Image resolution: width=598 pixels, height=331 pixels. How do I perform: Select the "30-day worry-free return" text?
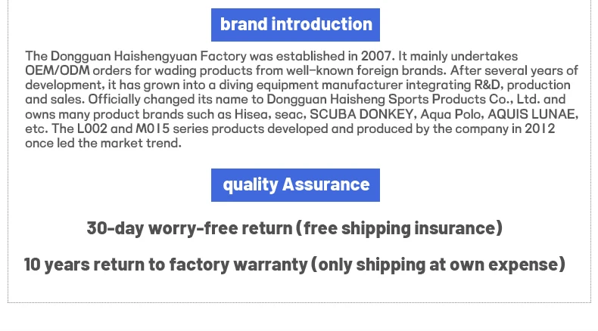189,228
